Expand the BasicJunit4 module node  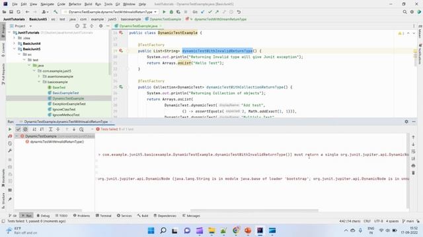(x=15, y=43)
